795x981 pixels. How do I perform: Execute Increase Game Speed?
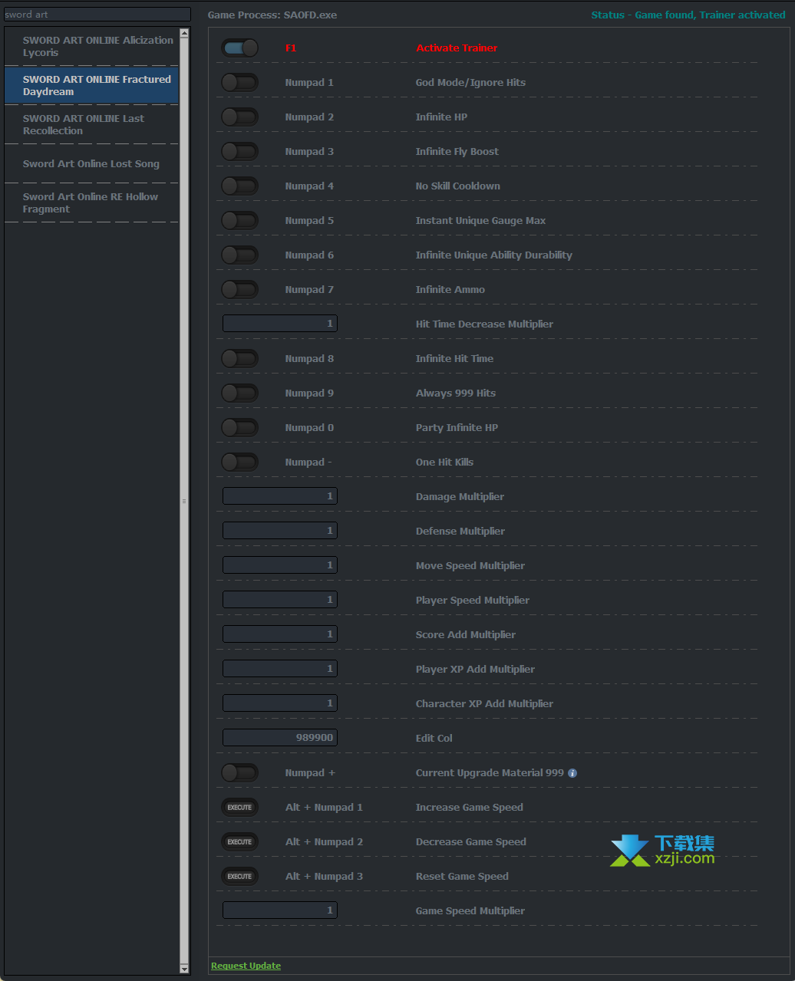[x=239, y=807]
